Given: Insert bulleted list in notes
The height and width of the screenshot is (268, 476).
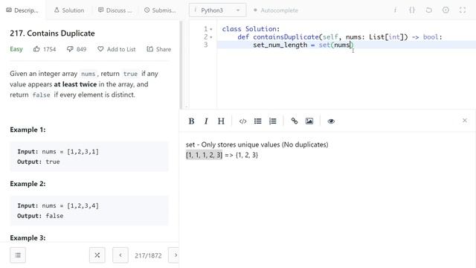Looking at the screenshot, I should (x=258, y=121).
